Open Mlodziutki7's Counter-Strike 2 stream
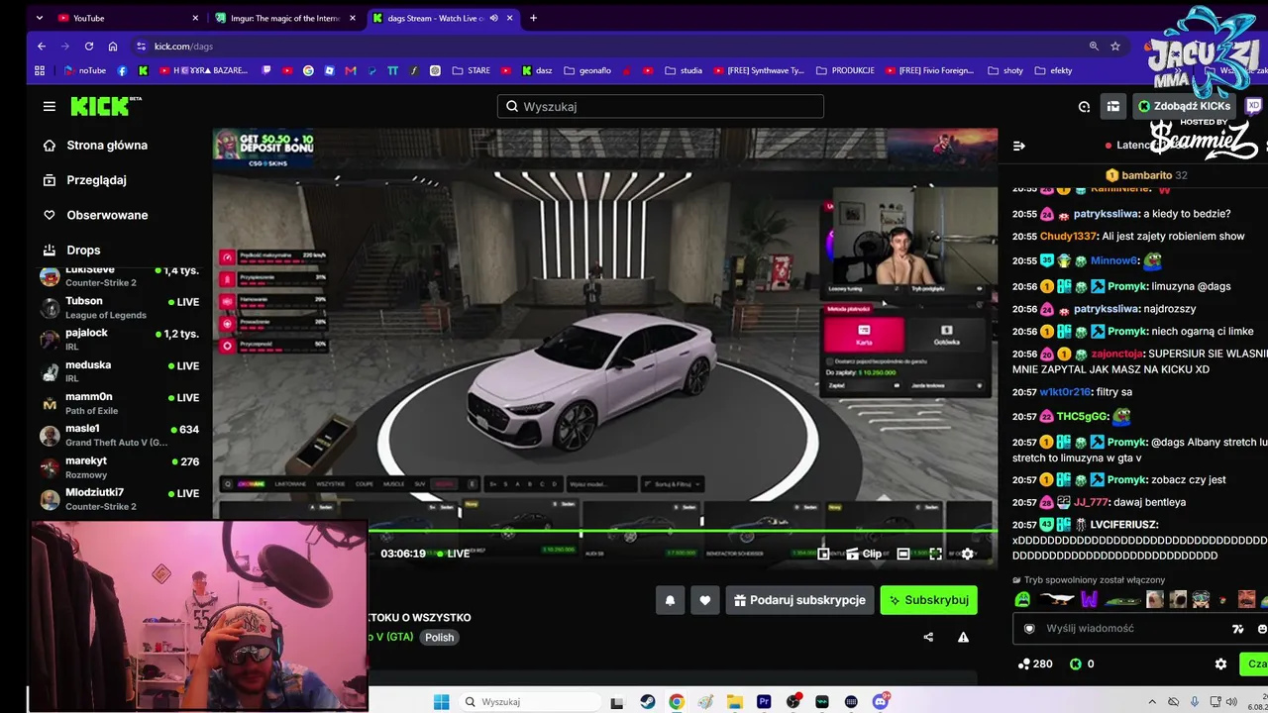1268x713 pixels. click(119, 499)
